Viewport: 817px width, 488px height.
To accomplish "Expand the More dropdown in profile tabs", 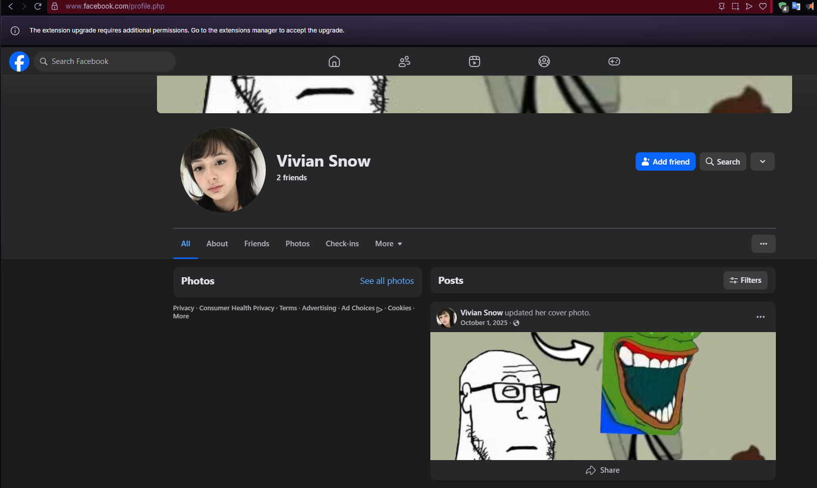I will pos(389,244).
